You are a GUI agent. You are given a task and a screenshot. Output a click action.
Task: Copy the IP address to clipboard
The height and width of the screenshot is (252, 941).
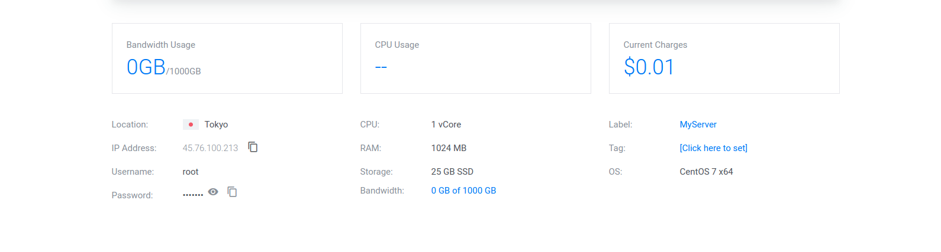pyautogui.click(x=253, y=147)
